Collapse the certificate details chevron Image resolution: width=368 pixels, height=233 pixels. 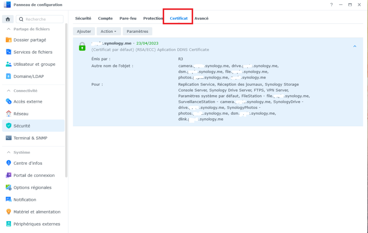pos(355,46)
